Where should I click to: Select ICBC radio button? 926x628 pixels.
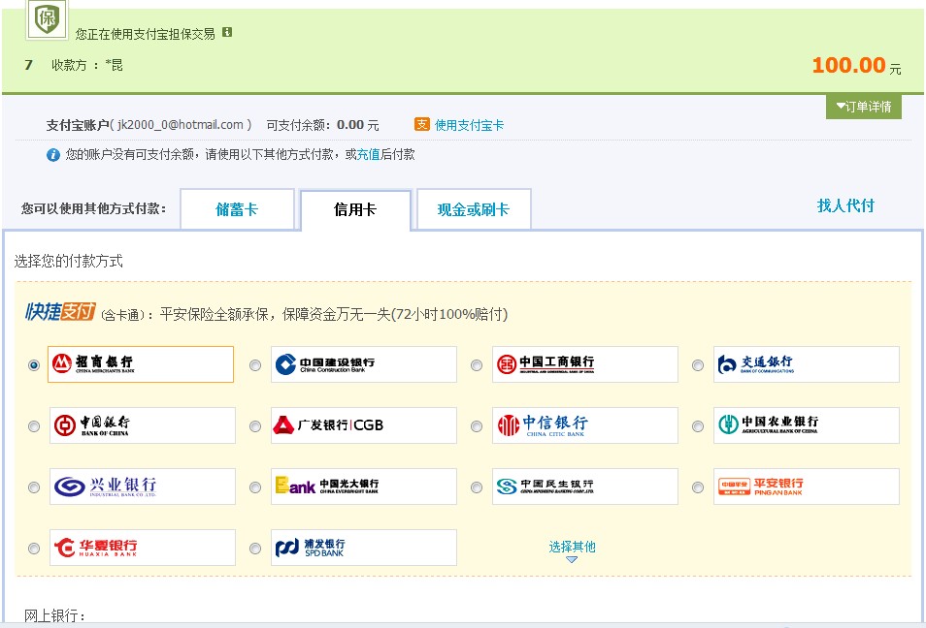point(477,365)
